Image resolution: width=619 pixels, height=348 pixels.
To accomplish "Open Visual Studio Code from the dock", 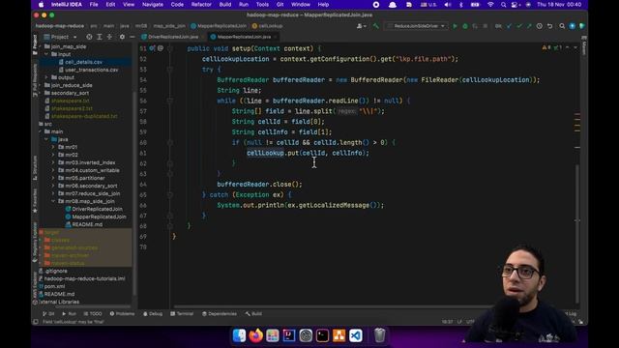I will [x=356, y=335].
